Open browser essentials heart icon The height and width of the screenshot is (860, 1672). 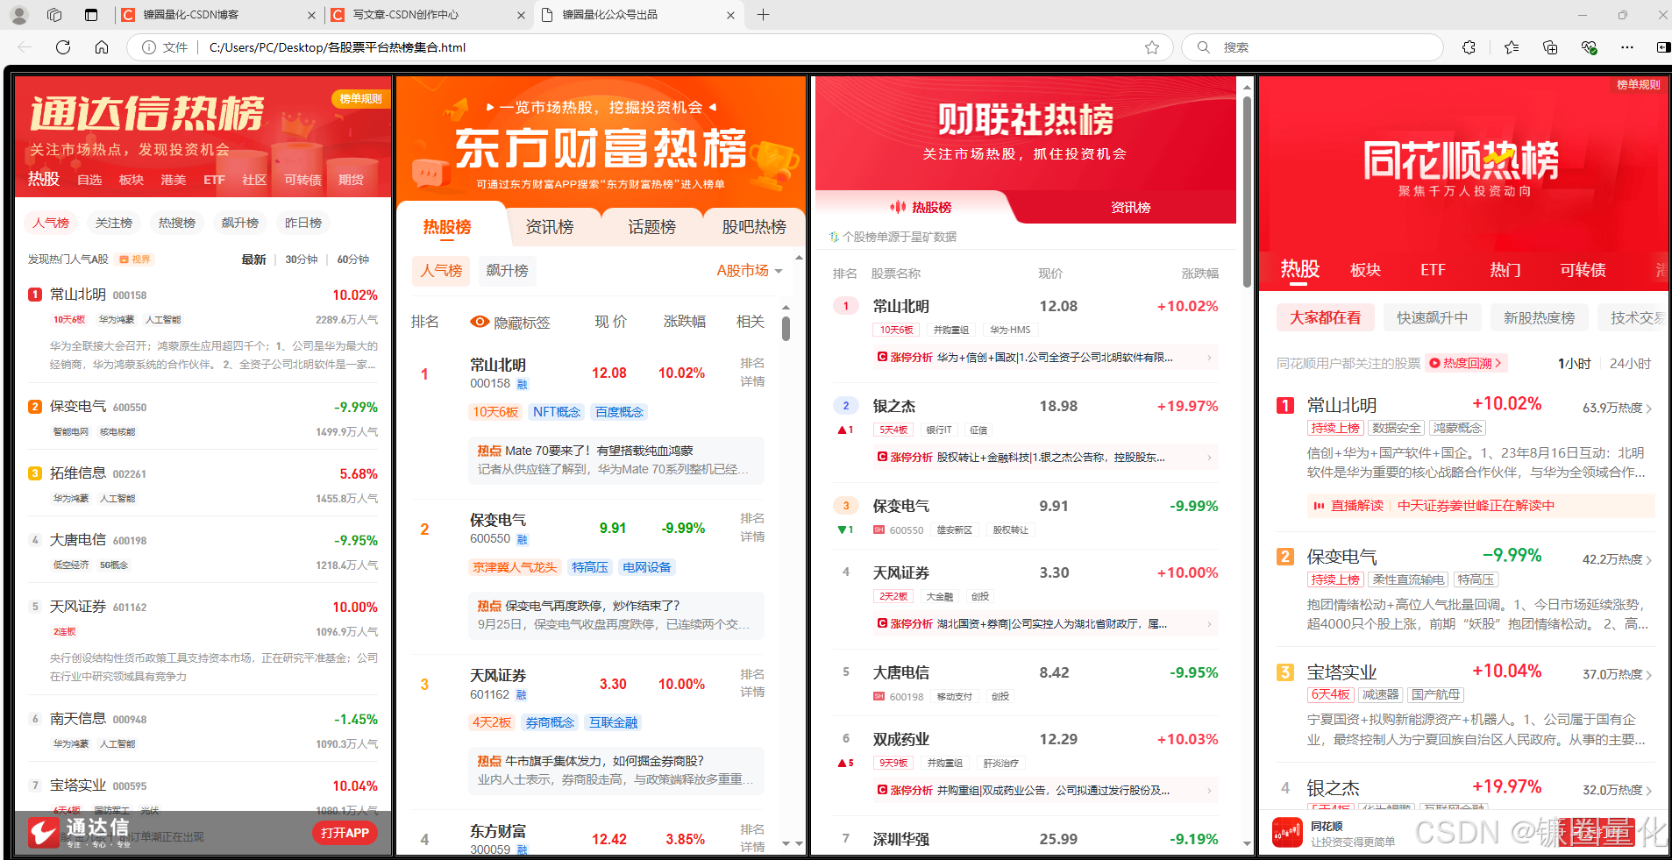[x=1589, y=47]
